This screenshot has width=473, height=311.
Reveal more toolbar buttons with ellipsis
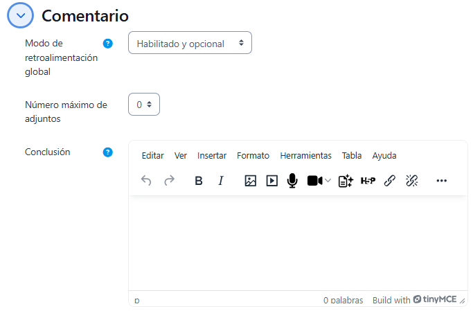pyautogui.click(x=442, y=181)
